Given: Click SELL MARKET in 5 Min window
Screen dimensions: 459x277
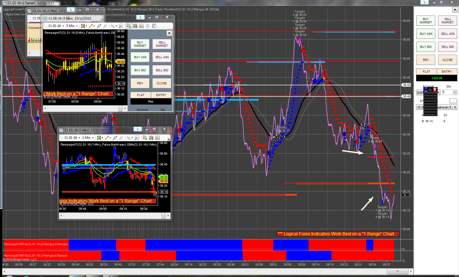Looking at the screenshot, I should pos(162,44).
